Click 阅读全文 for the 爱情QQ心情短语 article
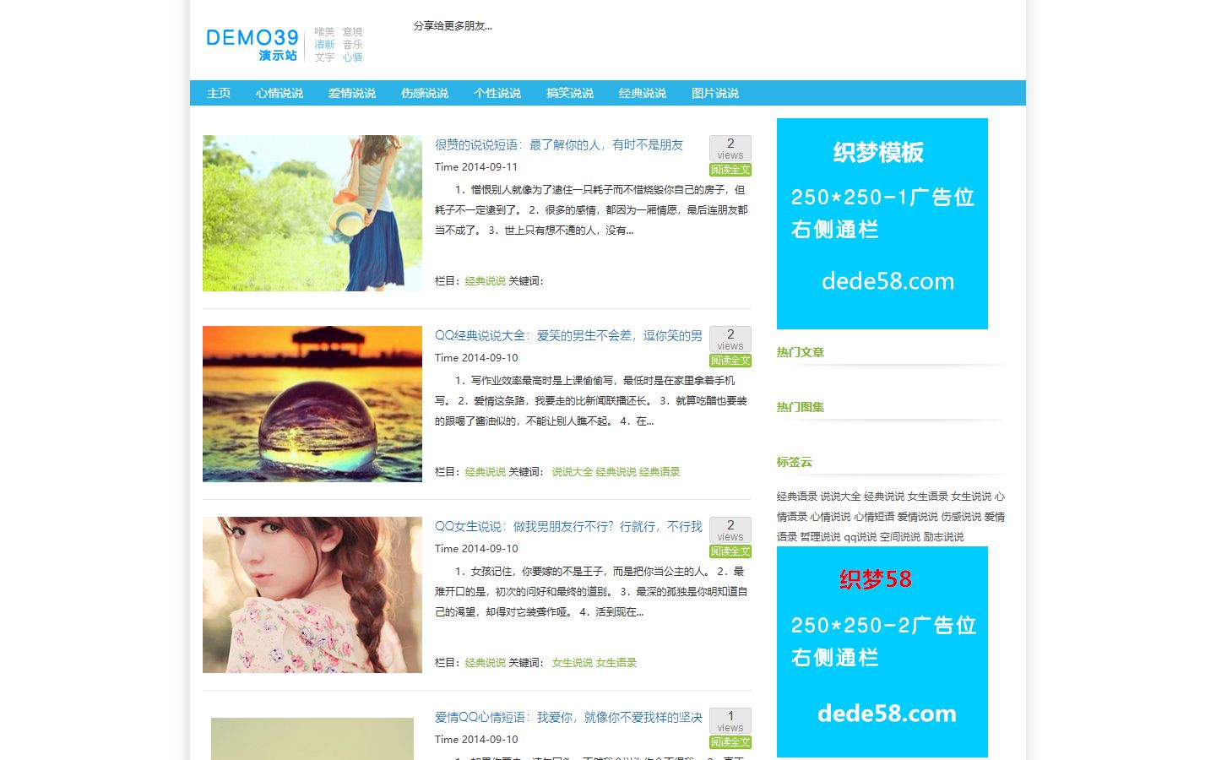The height and width of the screenshot is (760, 1216). click(x=730, y=742)
